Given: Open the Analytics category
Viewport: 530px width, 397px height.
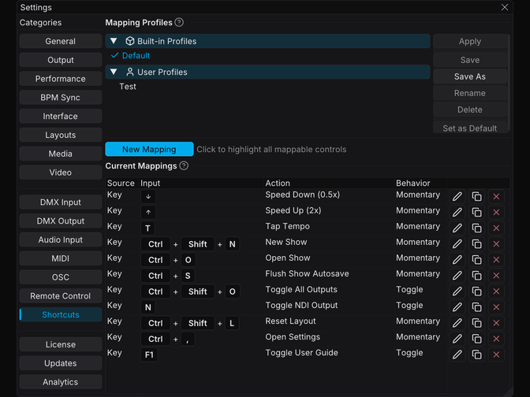Looking at the screenshot, I should 61,382.
